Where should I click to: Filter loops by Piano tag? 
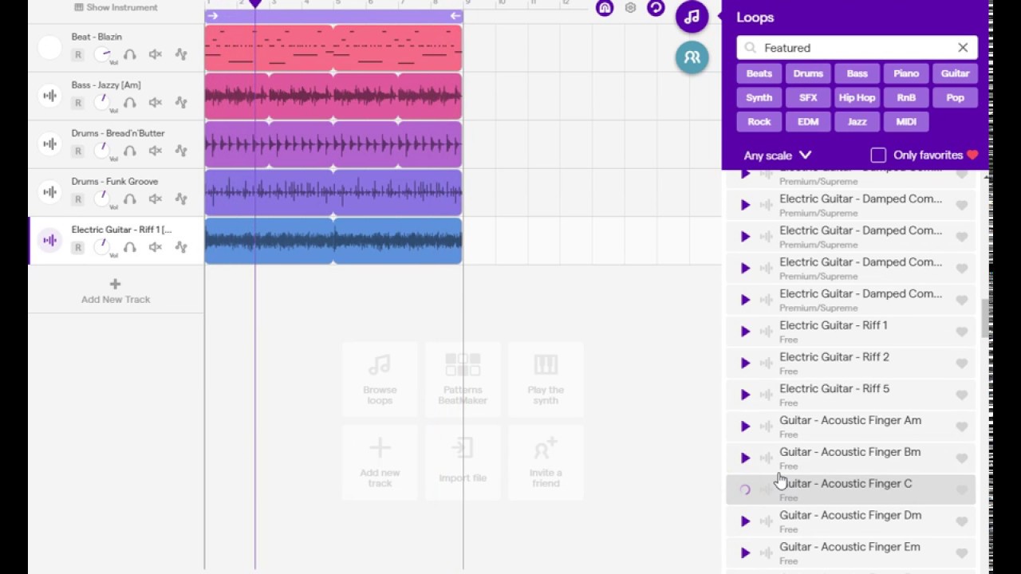click(906, 73)
